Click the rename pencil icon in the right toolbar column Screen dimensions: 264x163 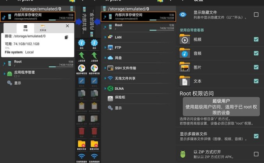click(94, 81)
